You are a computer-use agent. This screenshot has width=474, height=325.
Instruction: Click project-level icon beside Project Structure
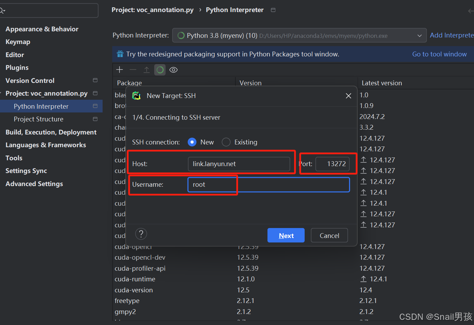pos(95,119)
